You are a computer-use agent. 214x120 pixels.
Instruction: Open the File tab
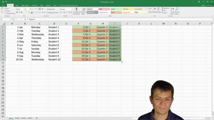[x=3, y=5]
